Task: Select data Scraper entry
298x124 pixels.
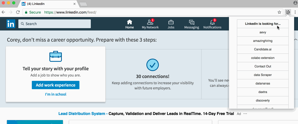Action: coord(263,75)
